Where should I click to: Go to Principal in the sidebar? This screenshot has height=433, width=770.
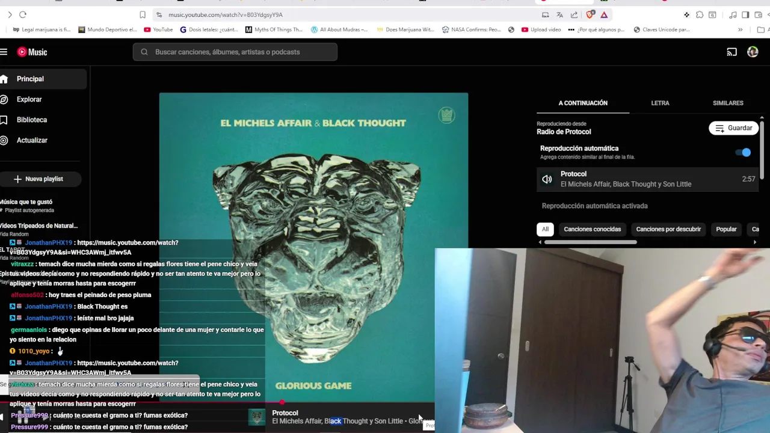coord(43,79)
